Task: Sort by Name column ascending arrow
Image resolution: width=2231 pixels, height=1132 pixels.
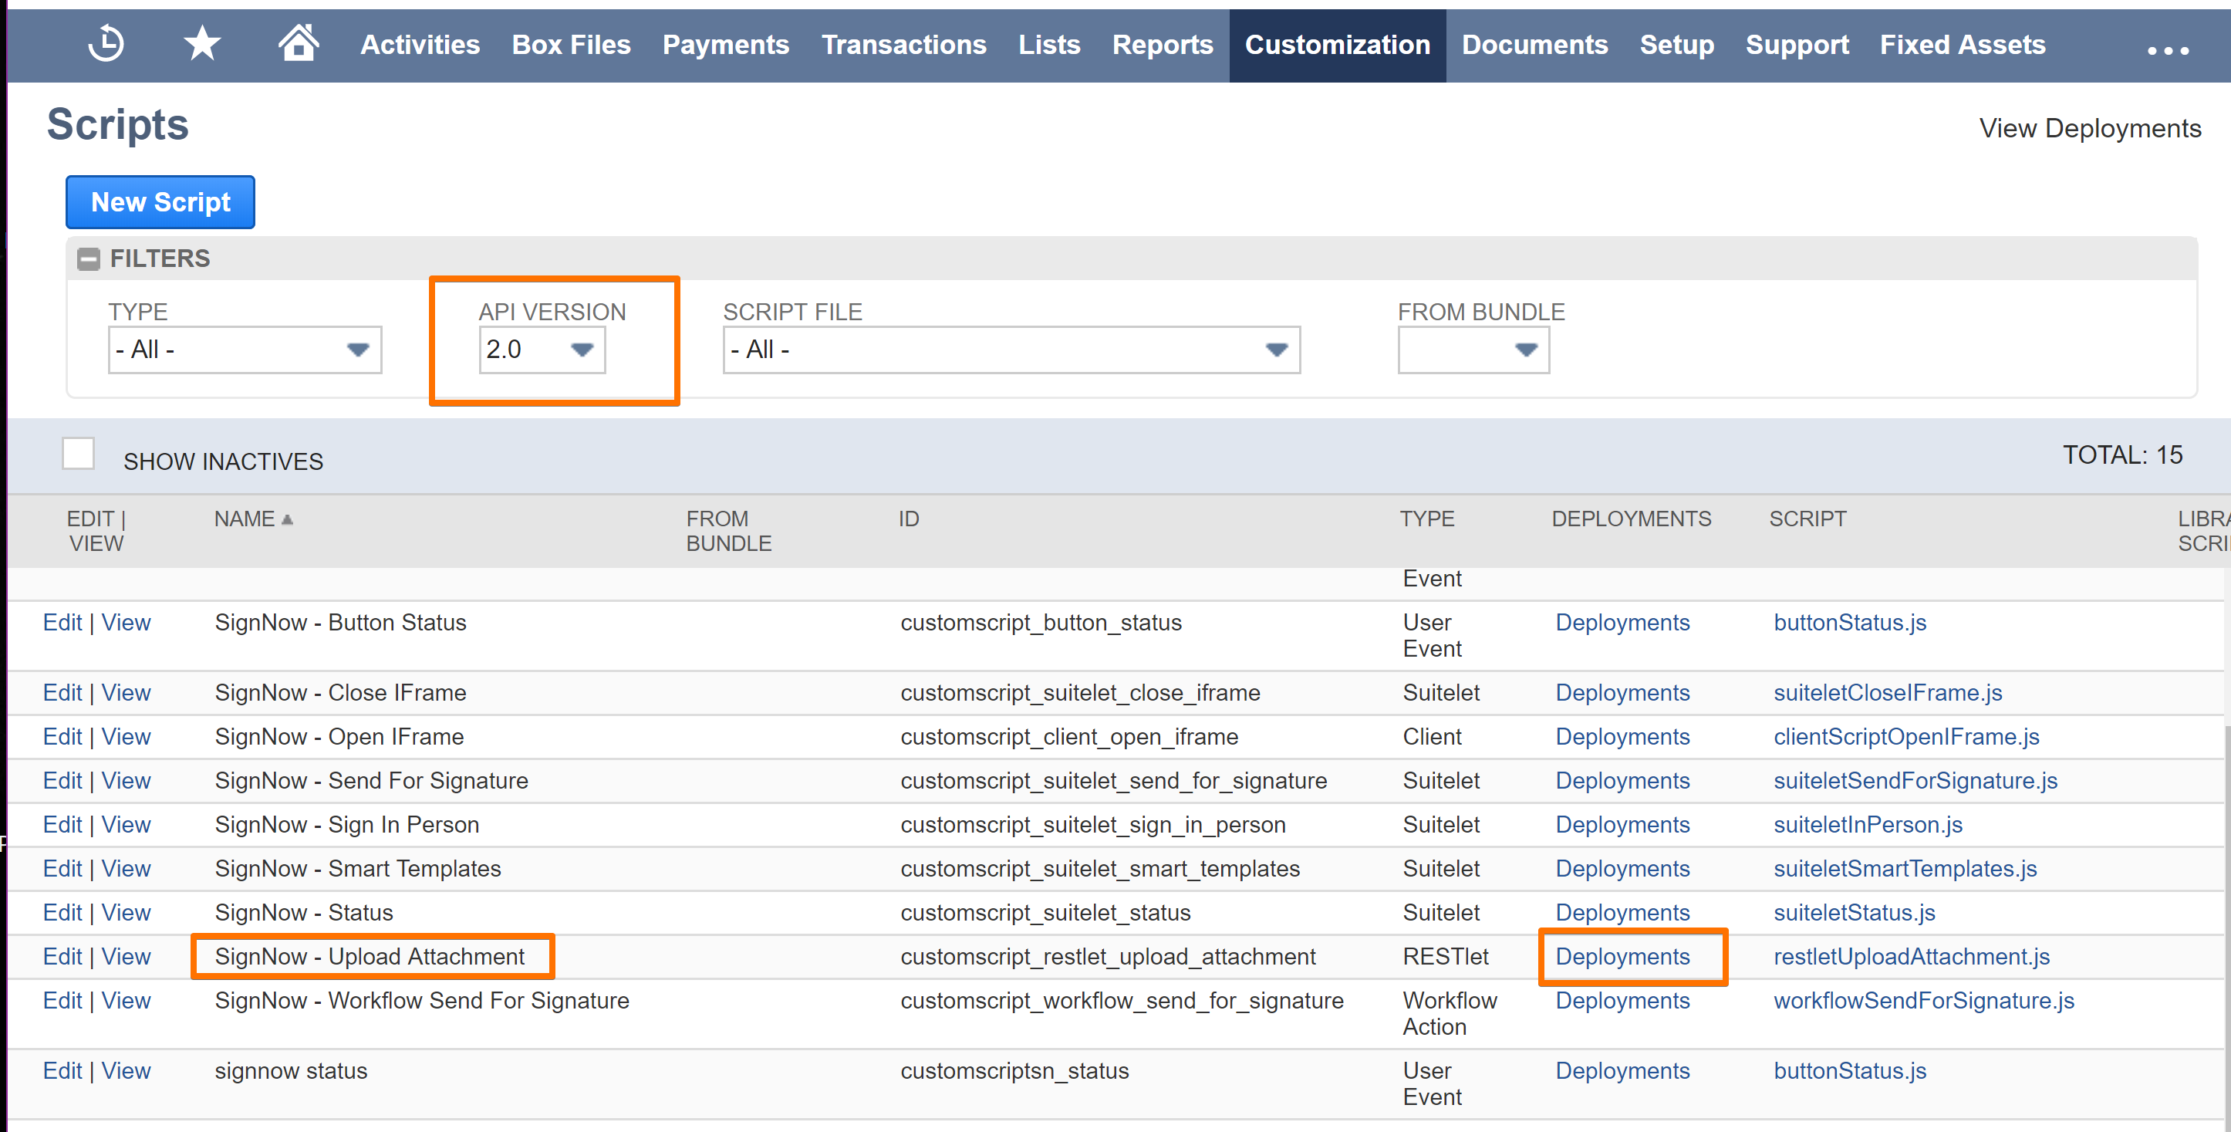Action: 288,519
